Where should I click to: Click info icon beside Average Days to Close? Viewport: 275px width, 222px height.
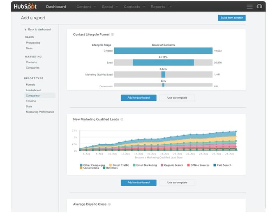click(x=109, y=204)
